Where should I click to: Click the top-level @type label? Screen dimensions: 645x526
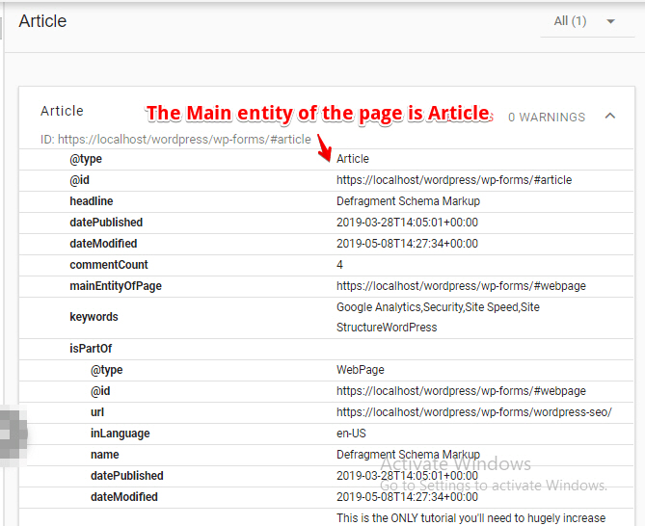(86, 159)
